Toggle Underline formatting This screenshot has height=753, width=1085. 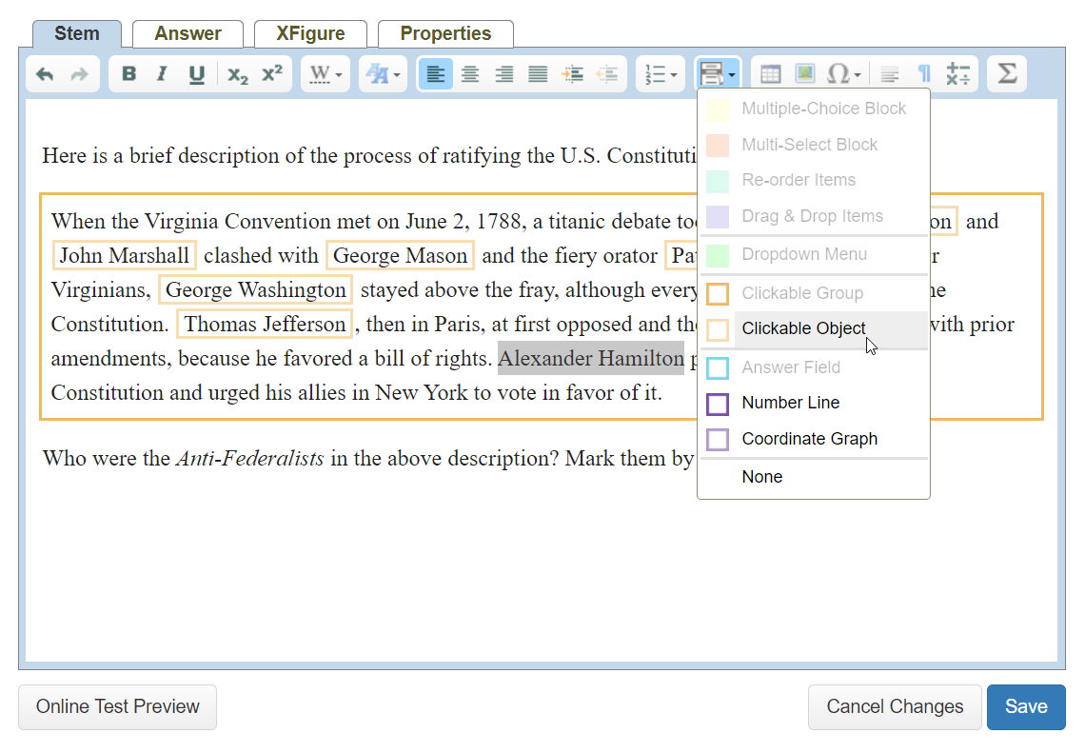pyautogui.click(x=196, y=74)
